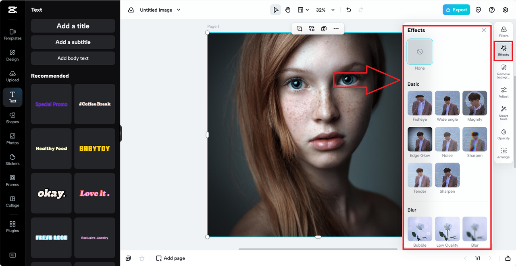Select the Text sidebar tab
Image resolution: width=516 pixels, height=266 pixels.
(x=12, y=97)
